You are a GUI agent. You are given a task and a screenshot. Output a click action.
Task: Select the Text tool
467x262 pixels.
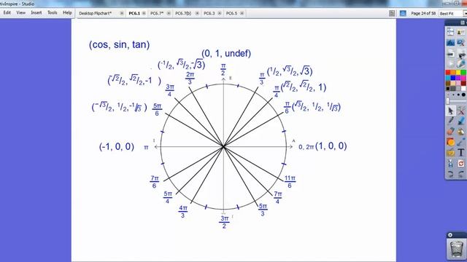461,153
